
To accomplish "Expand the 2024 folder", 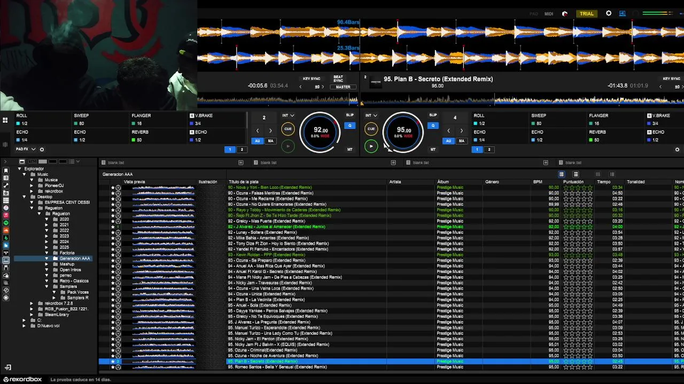I will tap(46, 242).
